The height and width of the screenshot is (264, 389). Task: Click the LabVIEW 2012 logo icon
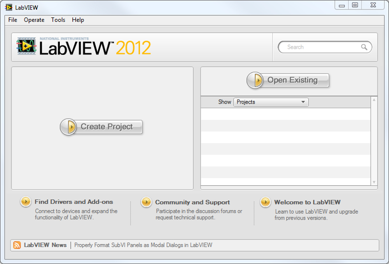point(26,46)
